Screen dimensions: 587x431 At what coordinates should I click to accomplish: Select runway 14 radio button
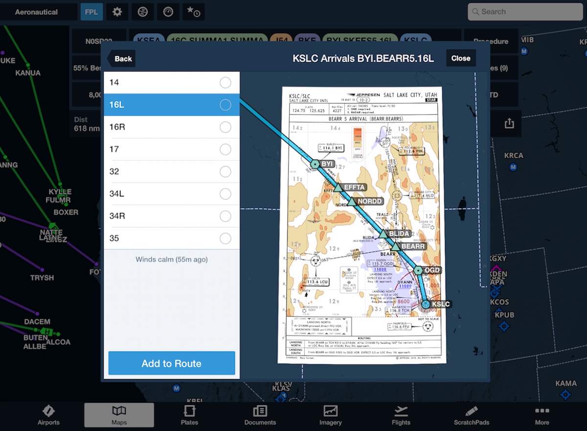[226, 83]
